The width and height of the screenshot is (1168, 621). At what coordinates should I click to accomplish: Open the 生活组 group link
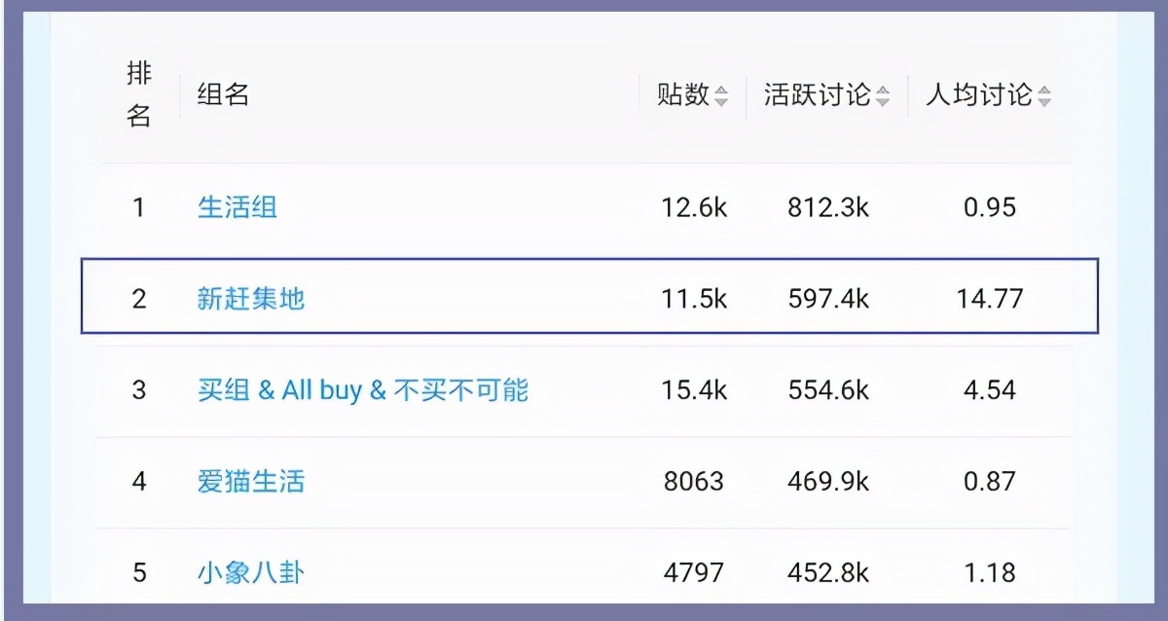(x=237, y=207)
